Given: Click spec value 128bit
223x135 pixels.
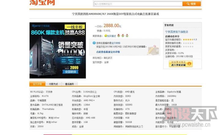Looking at the screenshot, I should coord(87,105).
